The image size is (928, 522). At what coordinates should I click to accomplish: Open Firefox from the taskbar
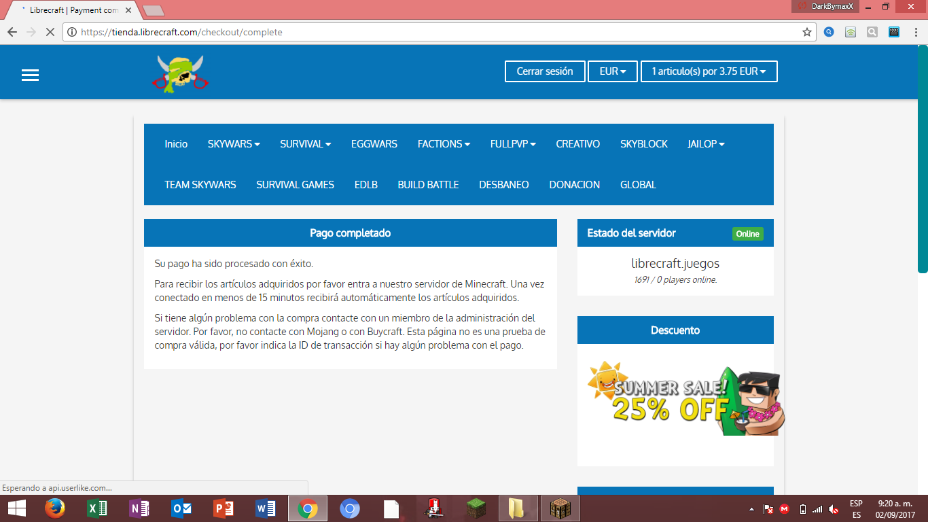tap(54, 508)
